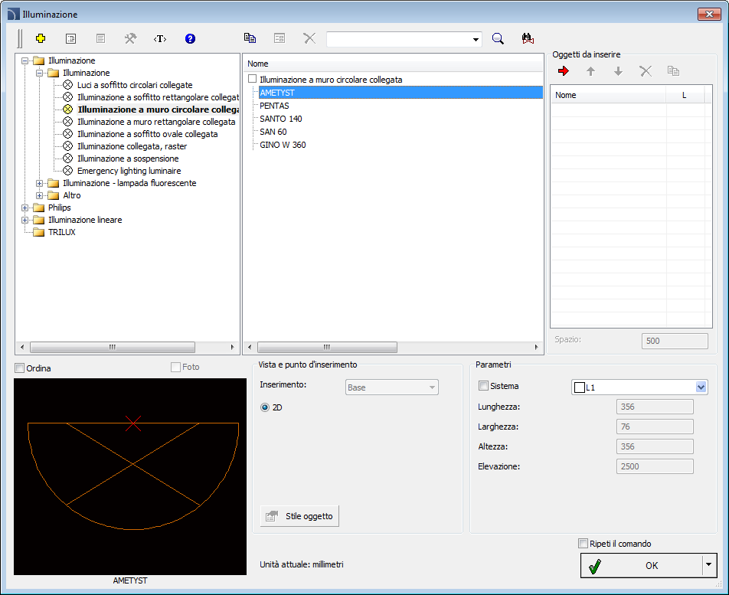Select AMETYST in the list
The height and width of the screenshot is (595, 729).
tap(400, 93)
